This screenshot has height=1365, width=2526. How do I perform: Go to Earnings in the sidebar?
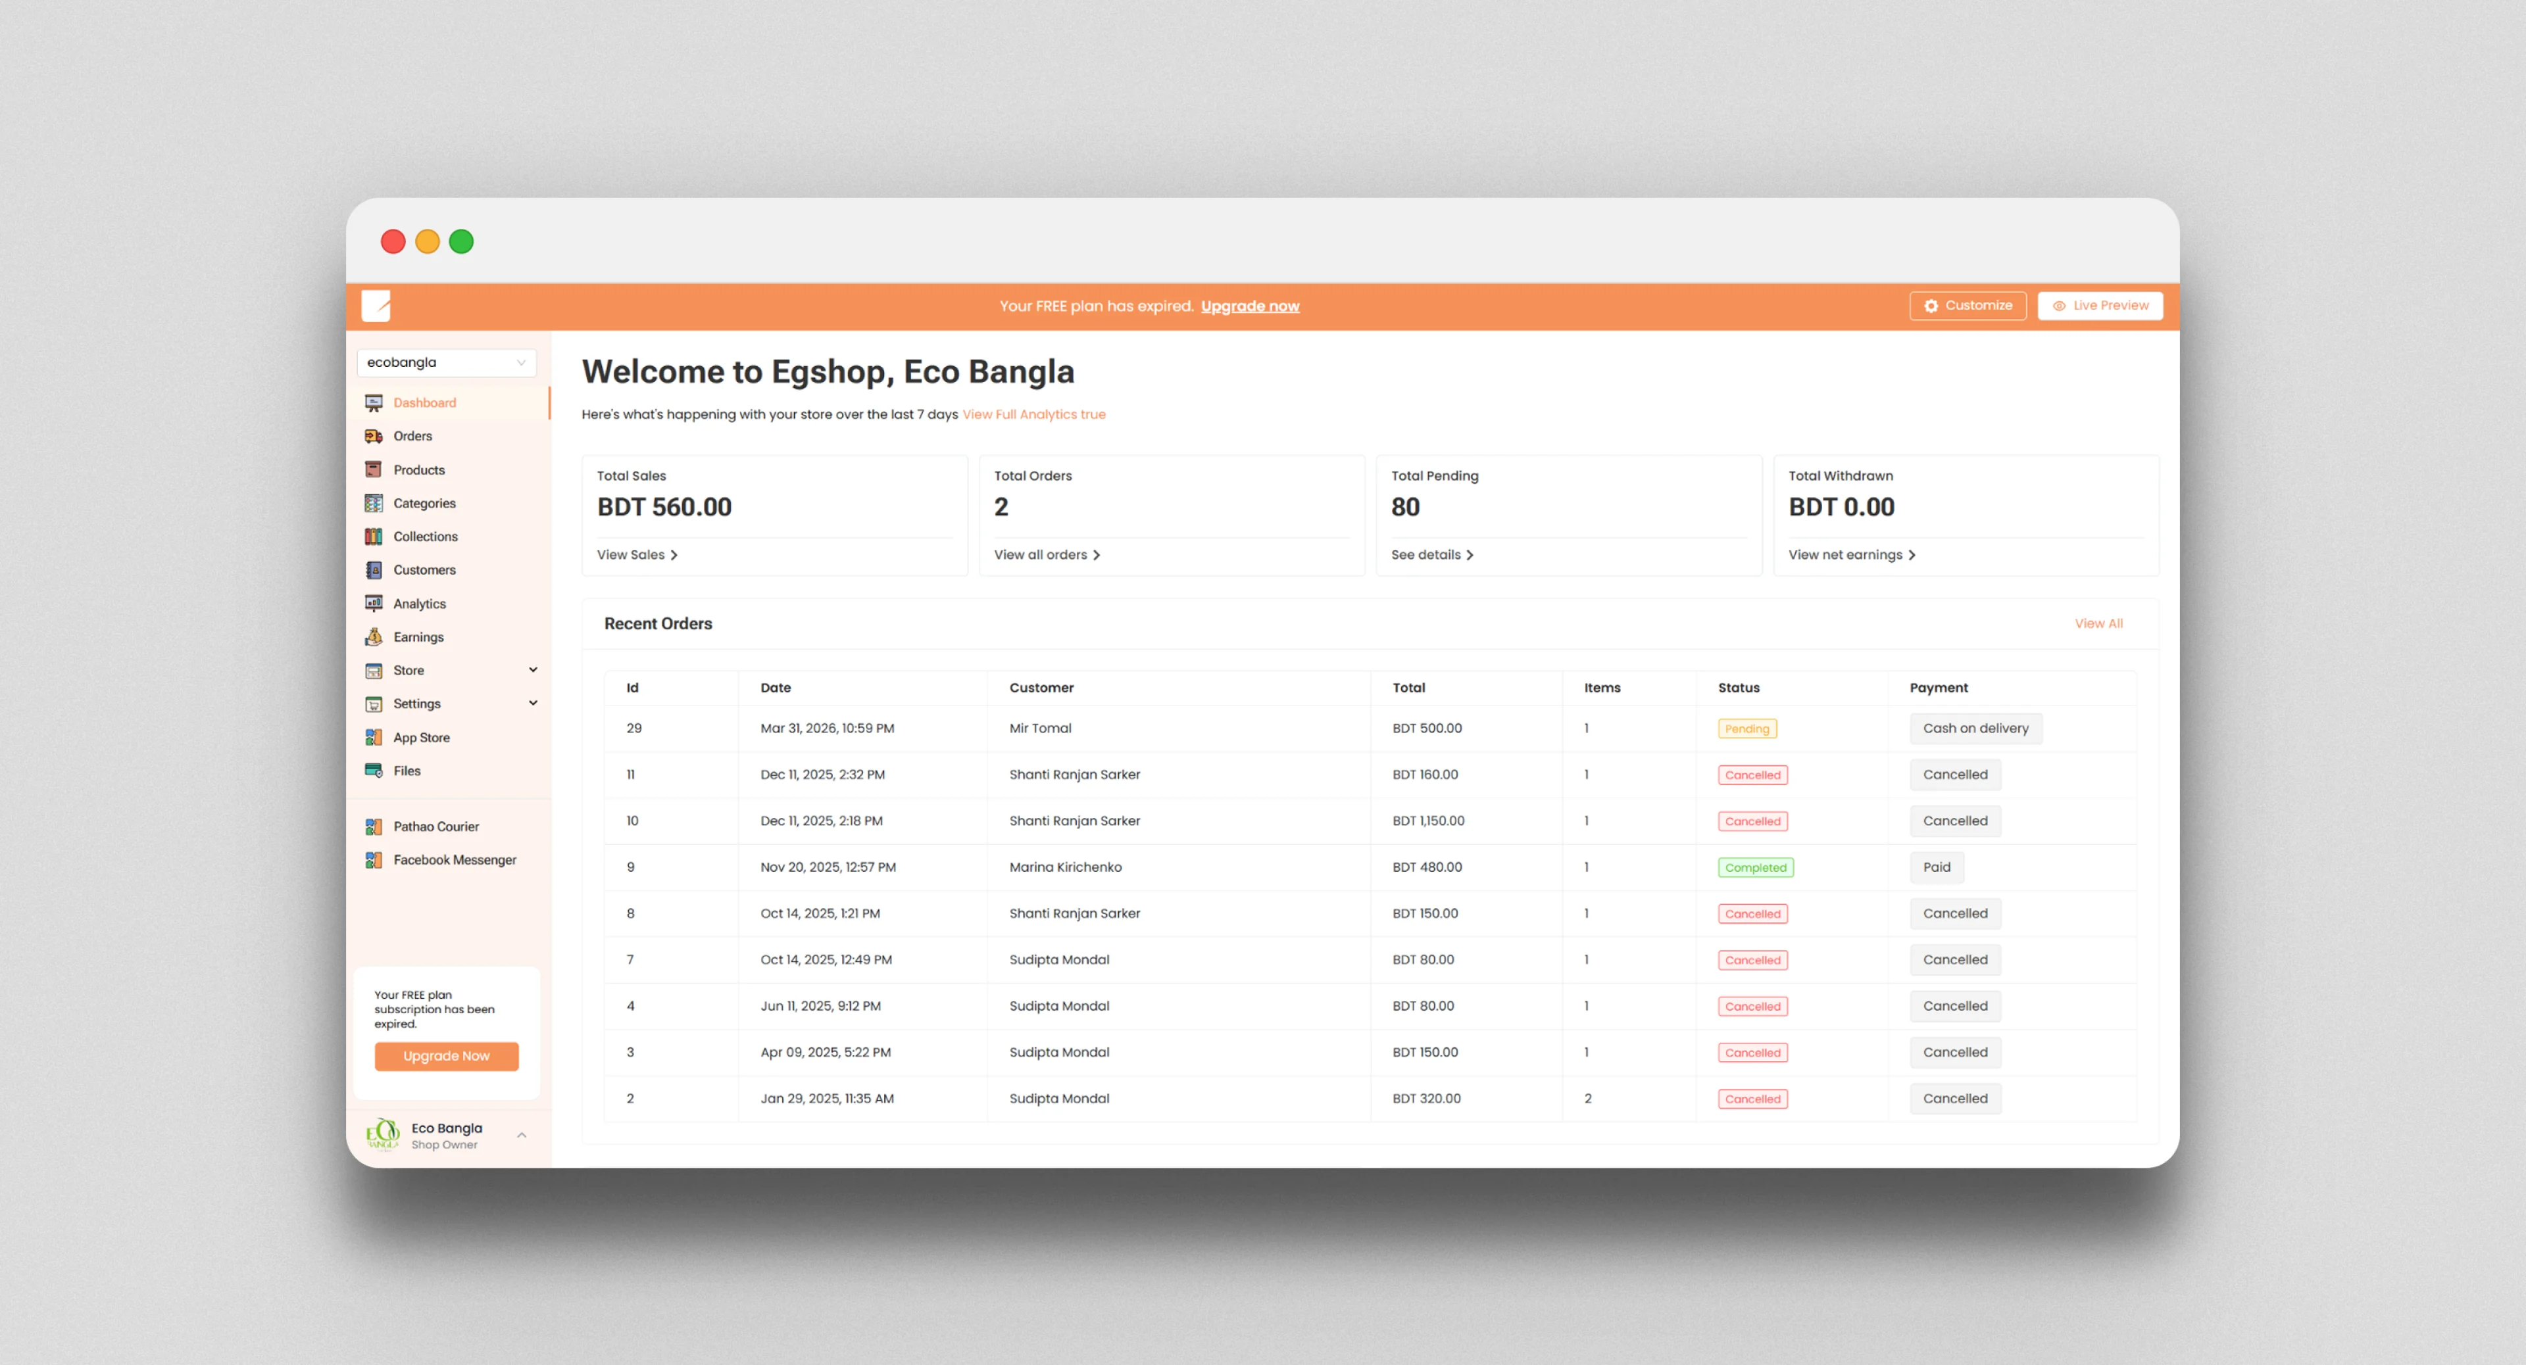coord(448,637)
